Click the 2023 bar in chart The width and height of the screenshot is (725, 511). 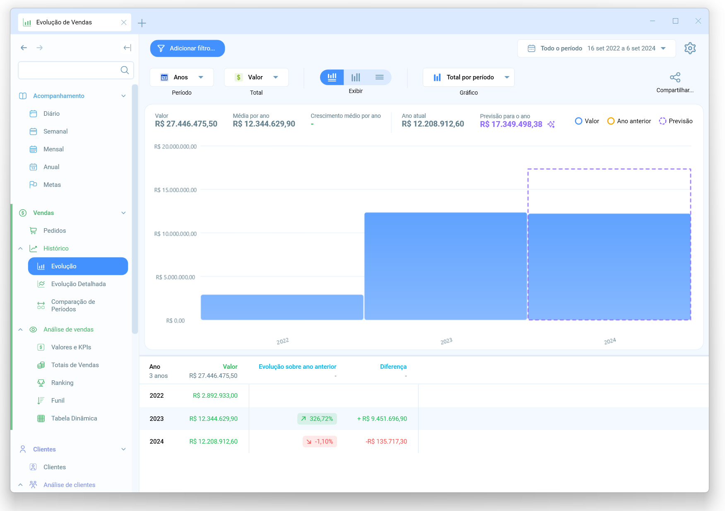pos(446,266)
